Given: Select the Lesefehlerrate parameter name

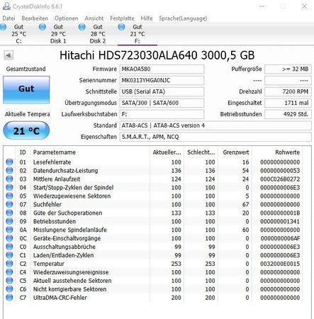Looking at the screenshot, I should [52, 162].
